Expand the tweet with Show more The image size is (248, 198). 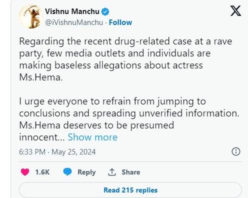pos(92,137)
